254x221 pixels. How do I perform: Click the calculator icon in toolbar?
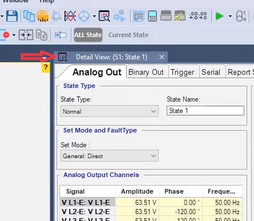tap(152, 16)
